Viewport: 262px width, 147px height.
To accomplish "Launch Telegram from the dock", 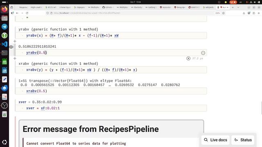I will pyautogui.click(x=5, y=27).
